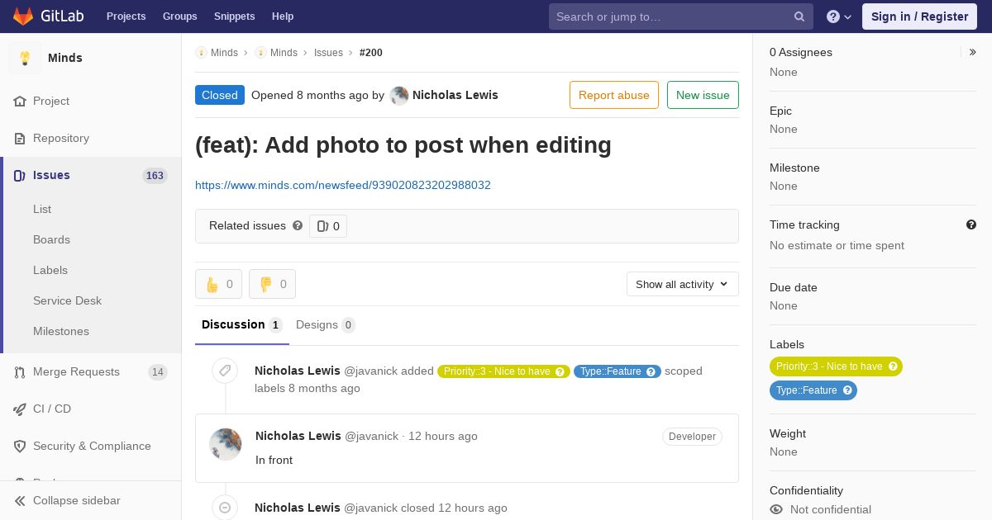This screenshot has height=520, width=992.
Task: Open Show all activity dropdown
Action: click(x=683, y=284)
